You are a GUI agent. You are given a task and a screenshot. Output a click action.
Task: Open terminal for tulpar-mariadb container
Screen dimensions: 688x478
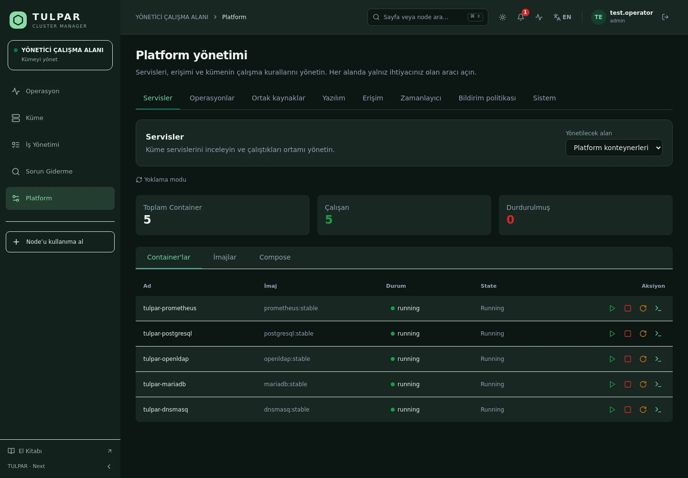pos(658,384)
